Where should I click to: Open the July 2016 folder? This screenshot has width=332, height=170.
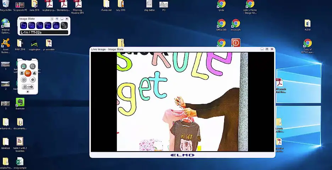click(121, 6)
